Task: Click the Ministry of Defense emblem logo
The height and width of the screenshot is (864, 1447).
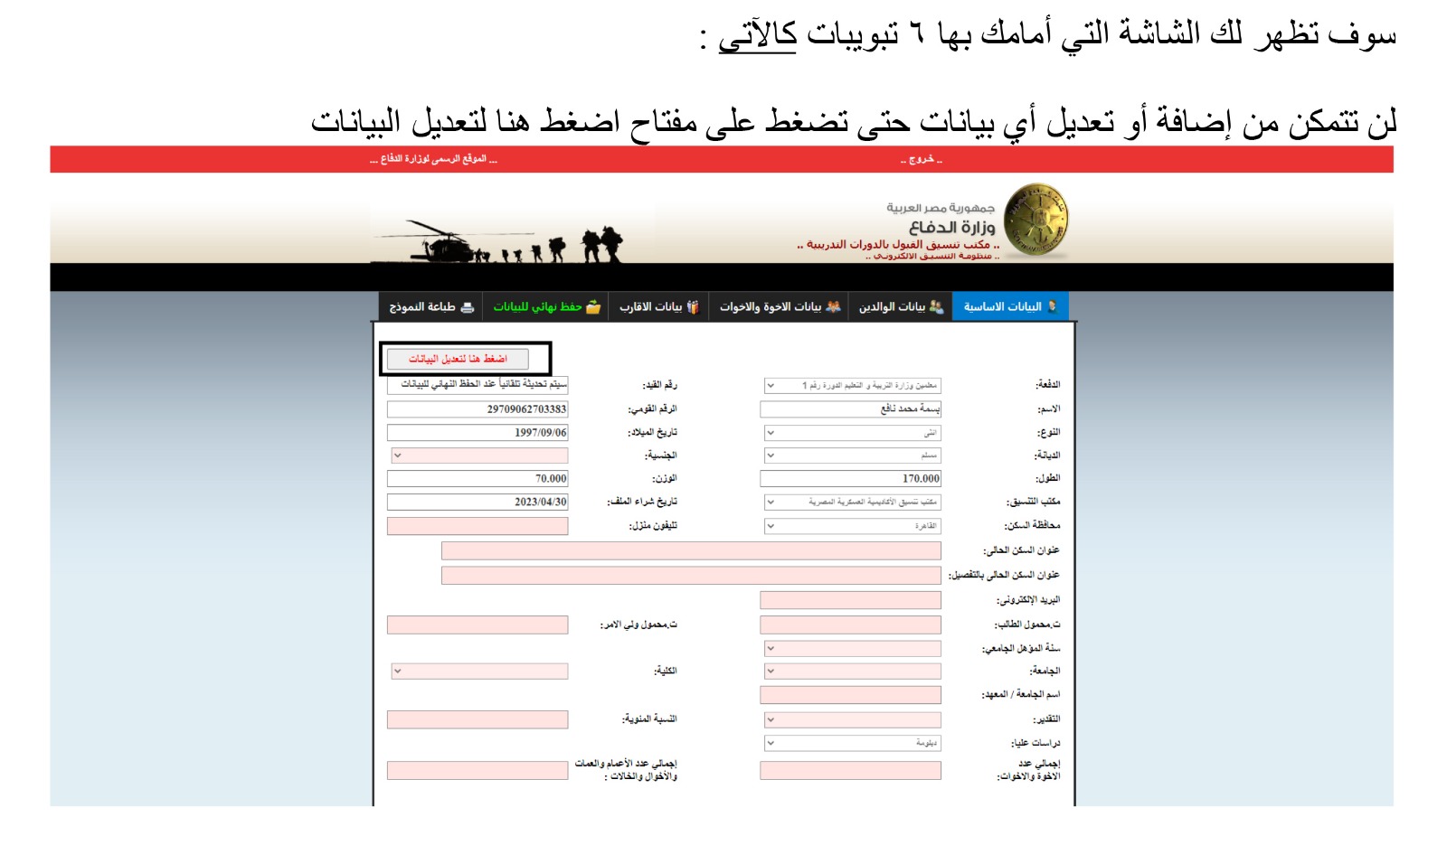Action: point(1036,220)
